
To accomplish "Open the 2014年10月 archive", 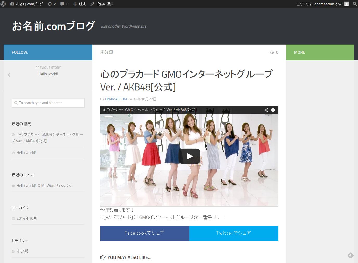I will coord(27,218).
